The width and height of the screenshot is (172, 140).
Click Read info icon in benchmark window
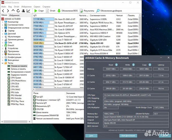pos(116,65)
